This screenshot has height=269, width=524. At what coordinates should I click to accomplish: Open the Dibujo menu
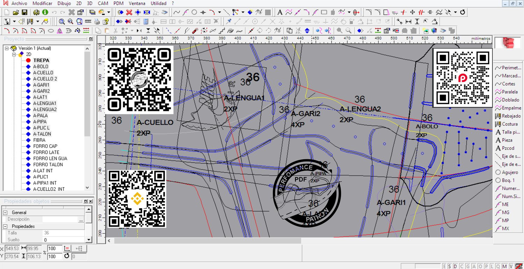(64, 3)
